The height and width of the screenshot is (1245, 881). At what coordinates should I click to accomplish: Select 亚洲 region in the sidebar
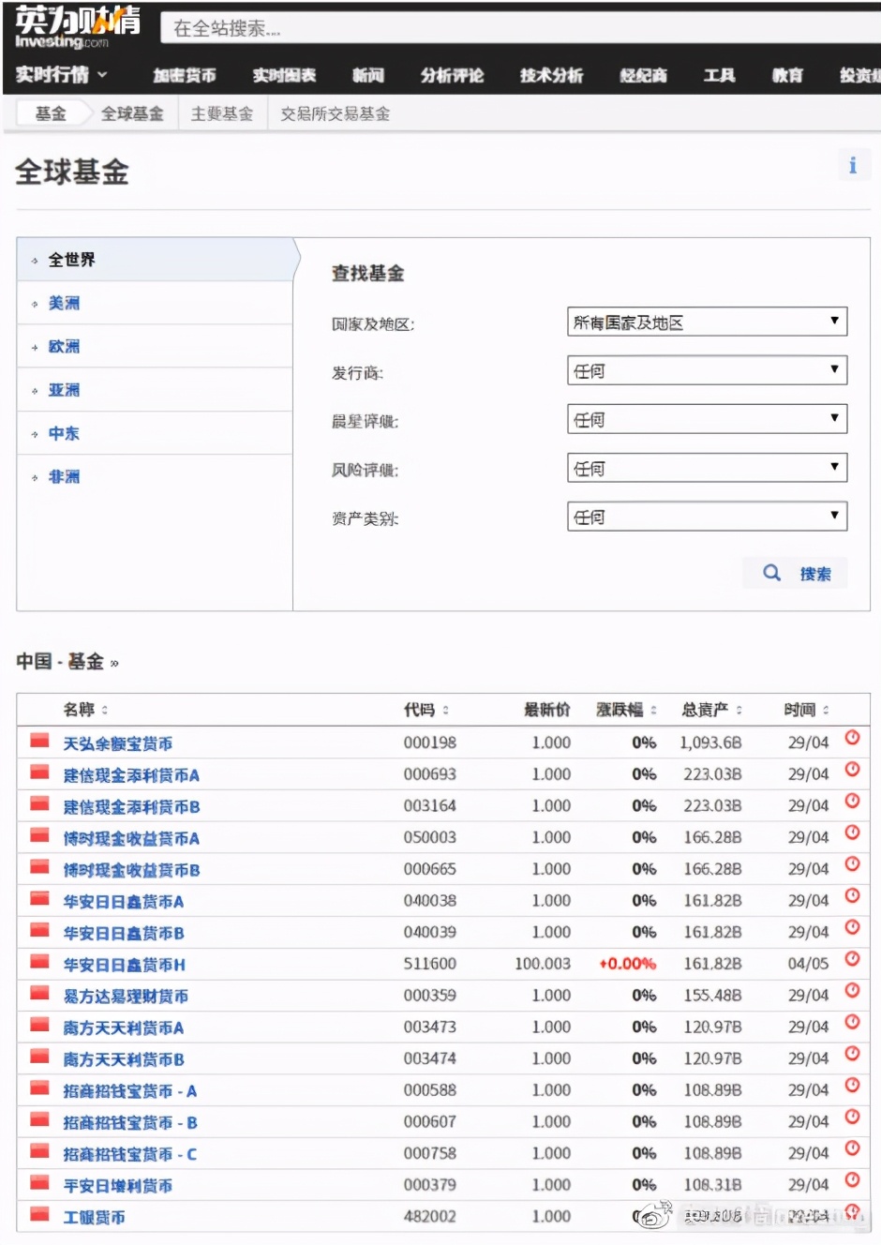tap(63, 389)
